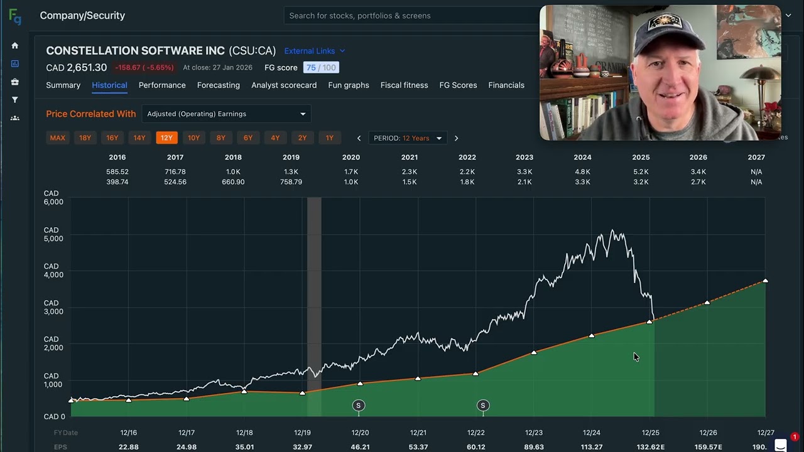Open the Financials tab

pyautogui.click(x=506, y=85)
